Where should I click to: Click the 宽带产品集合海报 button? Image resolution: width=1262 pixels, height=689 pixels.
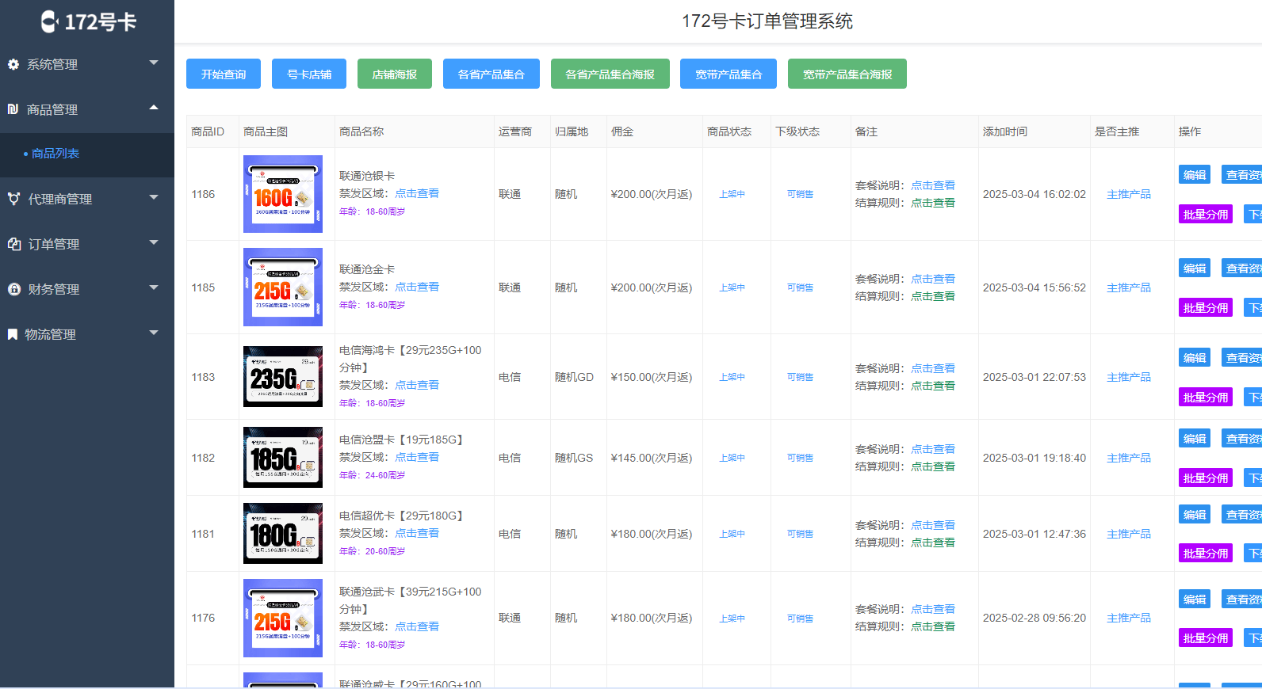[847, 74]
